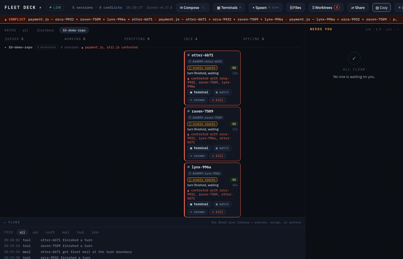This screenshot has width=403, height=259.
Task: Select the 'fd-demo-repo' repo filter
Action: pos(74,30)
